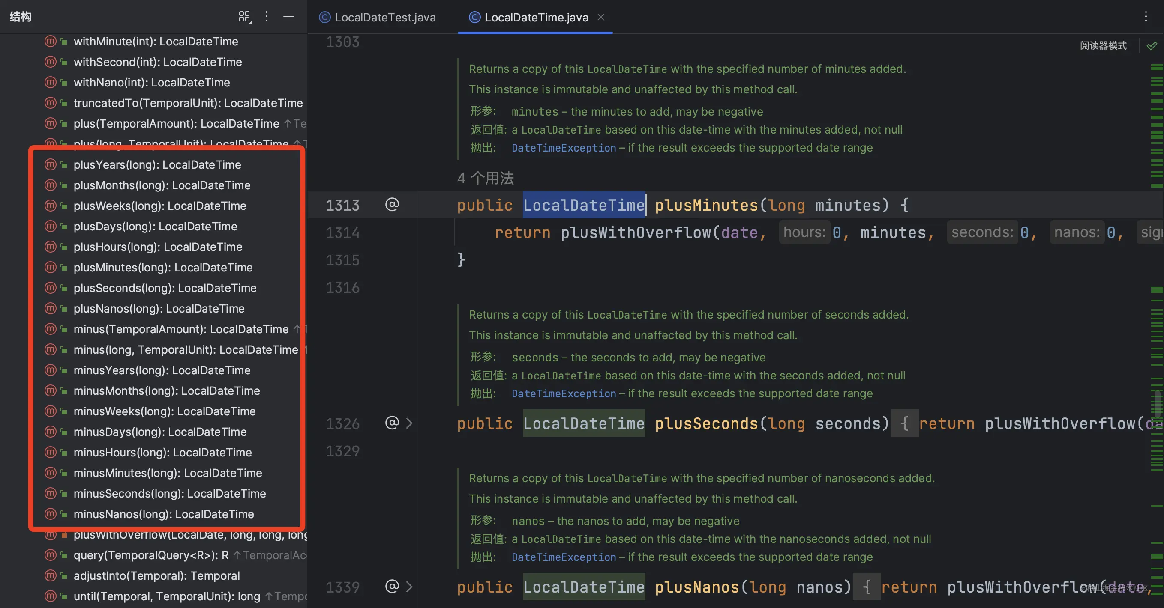Minimize the Structure panel with the dash icon
This screenshot has width=1164, height=608.
[289, 17]
